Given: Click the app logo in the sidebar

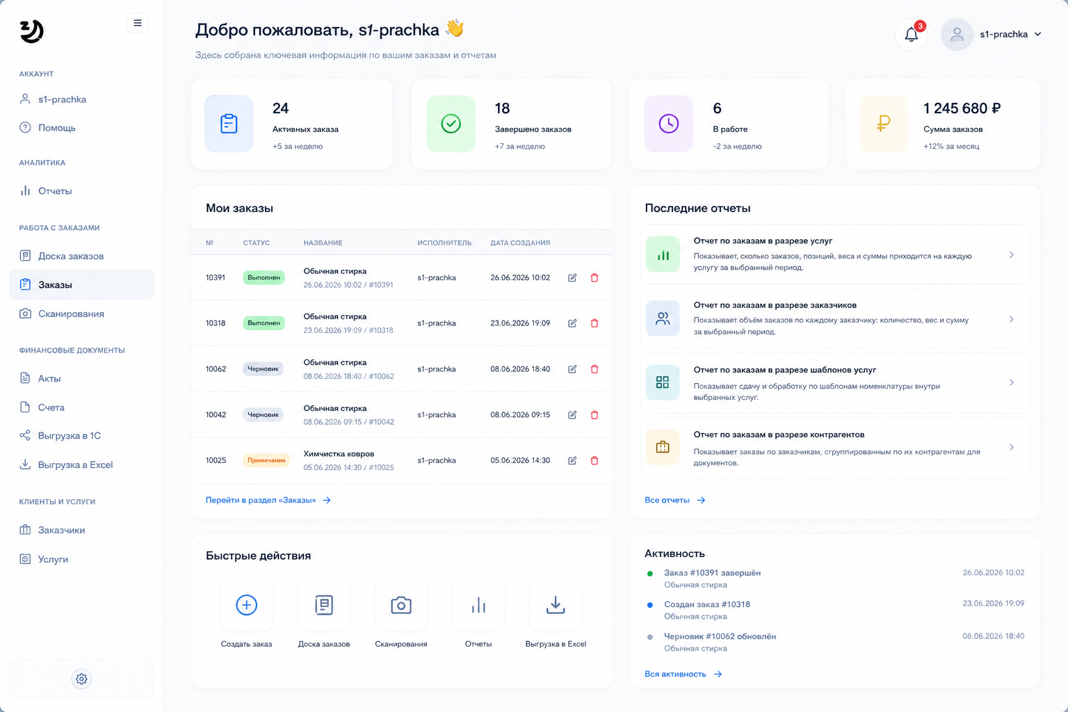Looking at the screenshot, I should [x=31, y=31].
